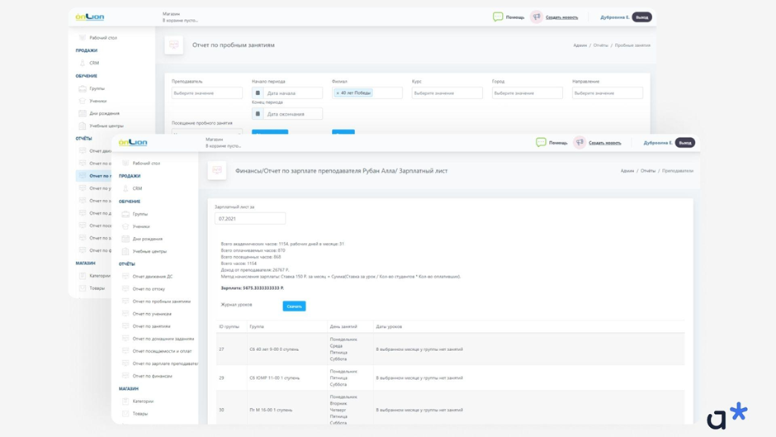Click the onLion logo in the salary report window
776x437 pixels.
[x=133, y=142]
